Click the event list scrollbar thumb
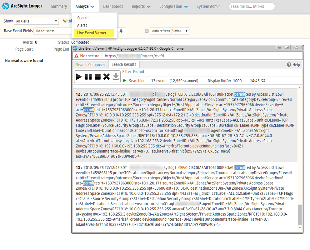This screenshot has width=310, height=250. coord(300,215)
